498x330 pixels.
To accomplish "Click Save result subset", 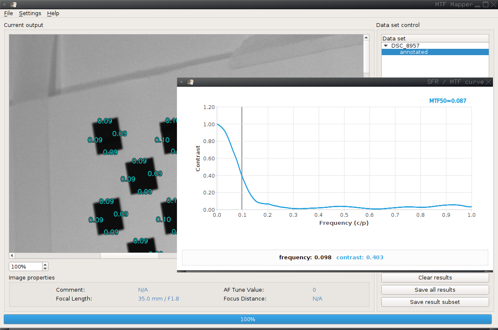I will click(x=435, y=302).
